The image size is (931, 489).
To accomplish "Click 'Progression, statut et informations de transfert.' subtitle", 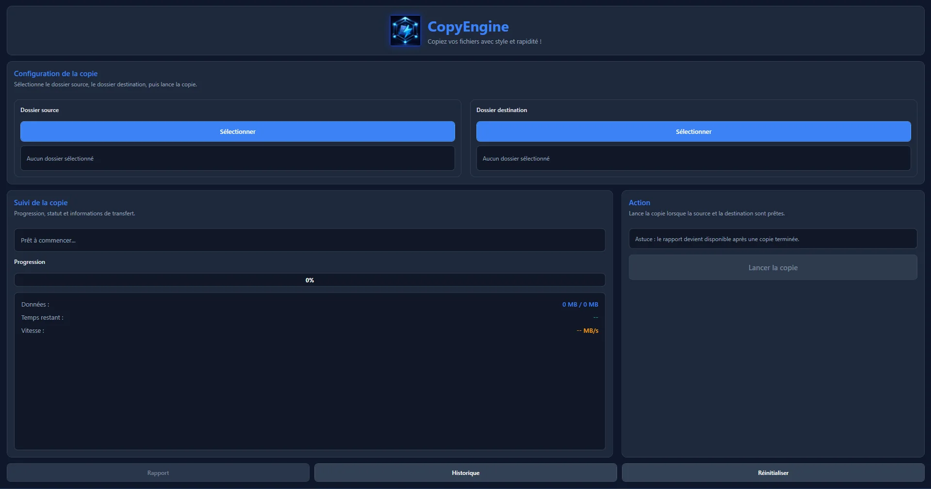I will pos(75,213).
